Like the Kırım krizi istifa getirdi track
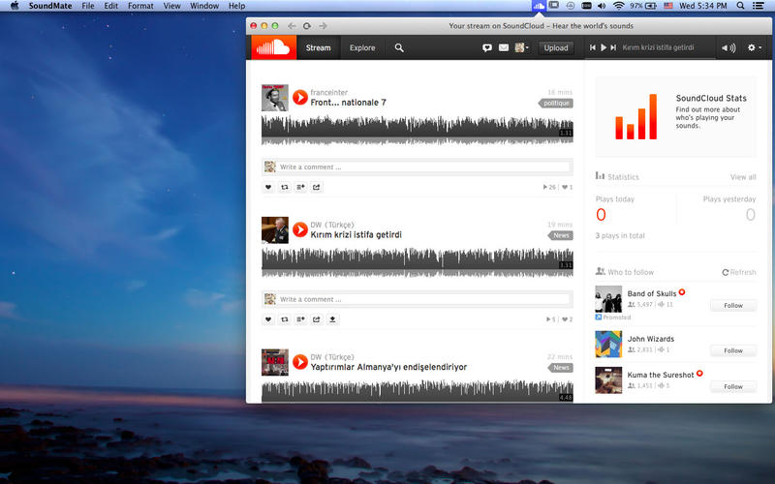The image size is (775, 484). (x=268, y=318)
